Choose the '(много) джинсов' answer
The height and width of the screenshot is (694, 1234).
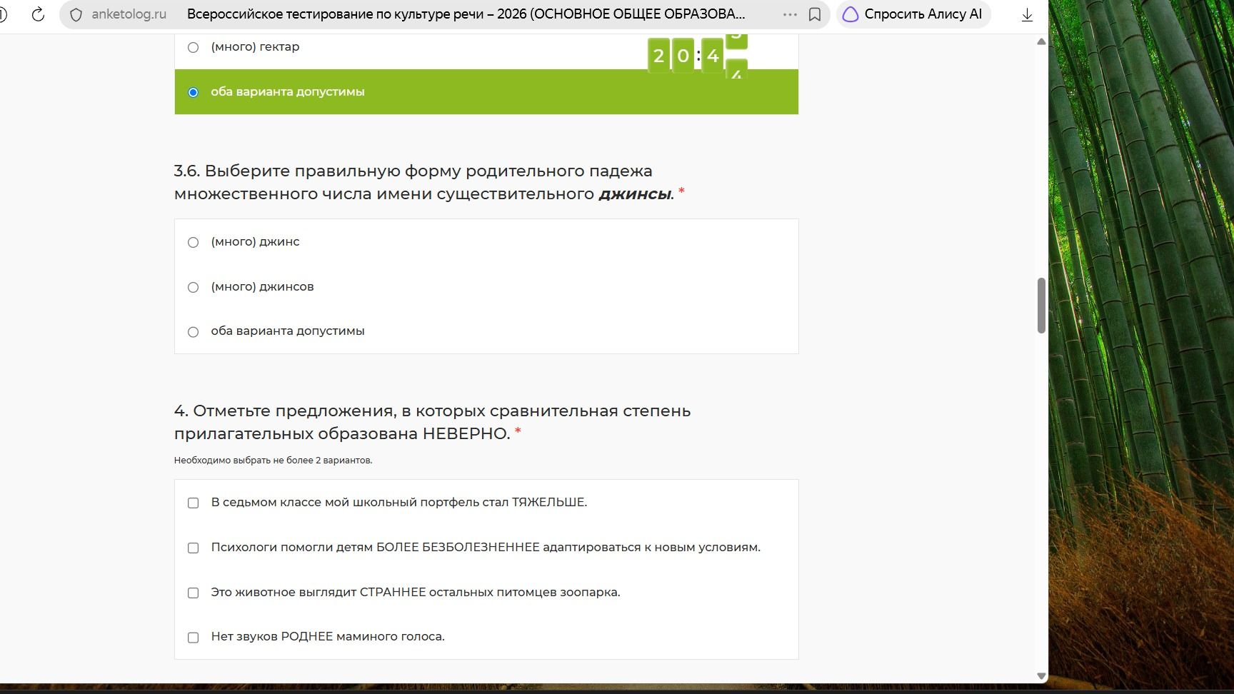click(193, 287)
